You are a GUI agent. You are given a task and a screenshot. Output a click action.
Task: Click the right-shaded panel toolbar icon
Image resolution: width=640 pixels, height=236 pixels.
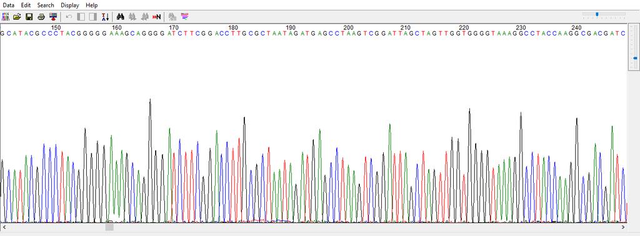click(x=92, y=17)
